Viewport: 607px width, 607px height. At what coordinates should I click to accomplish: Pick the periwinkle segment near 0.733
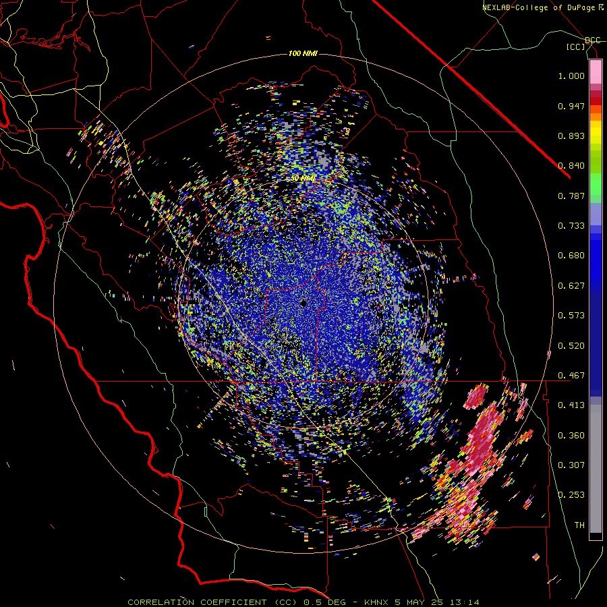596,214
